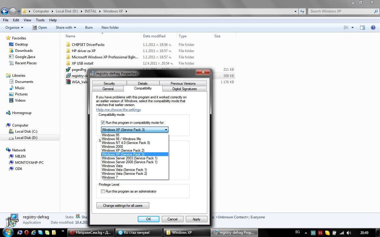This screenshot has height=237, width=380.
Task: Open the Organize dropdown menu
Action: click(14, 28)
